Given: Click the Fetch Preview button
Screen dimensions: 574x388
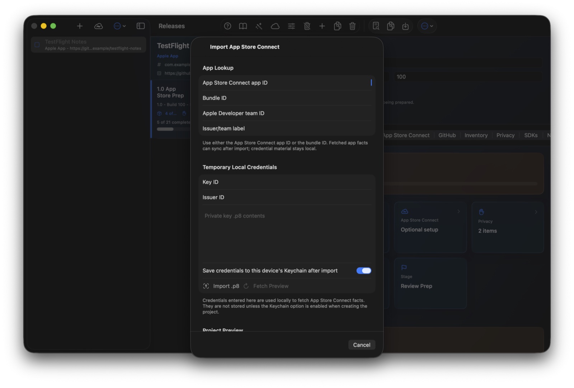Looking at the screenshot, I should (266, 286).
